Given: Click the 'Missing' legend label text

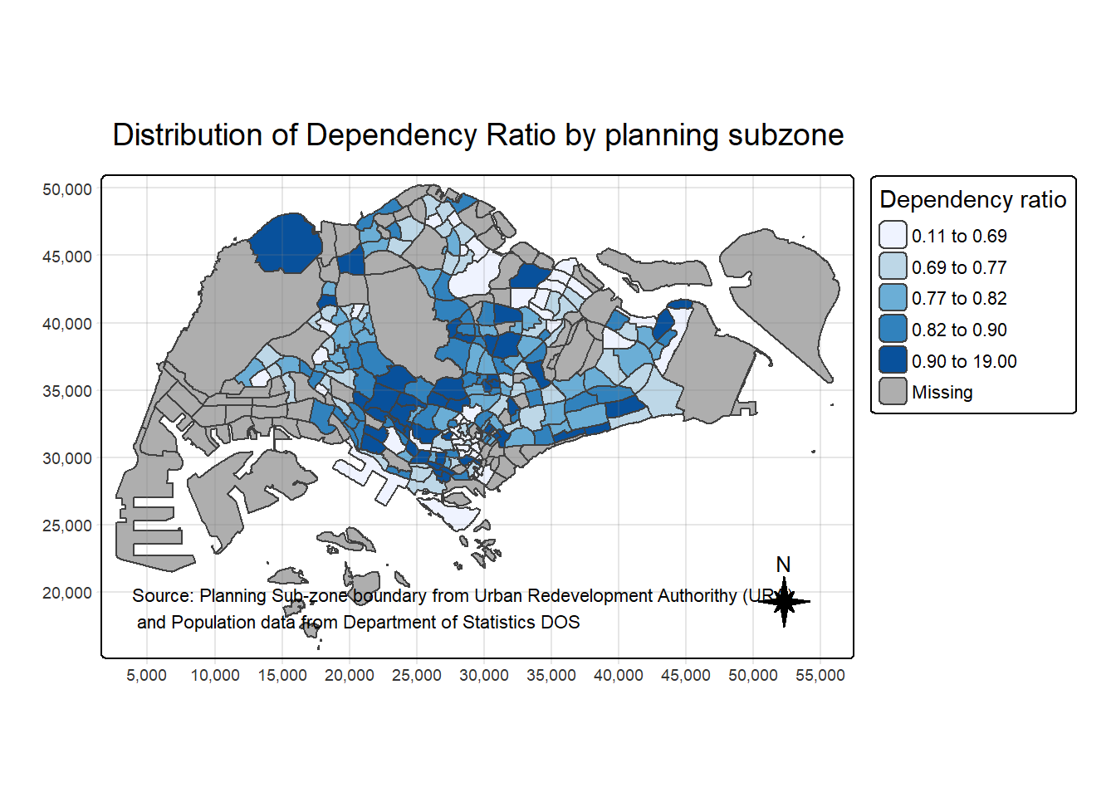Looking at the screenshot, I should click(x=942, y=392).
